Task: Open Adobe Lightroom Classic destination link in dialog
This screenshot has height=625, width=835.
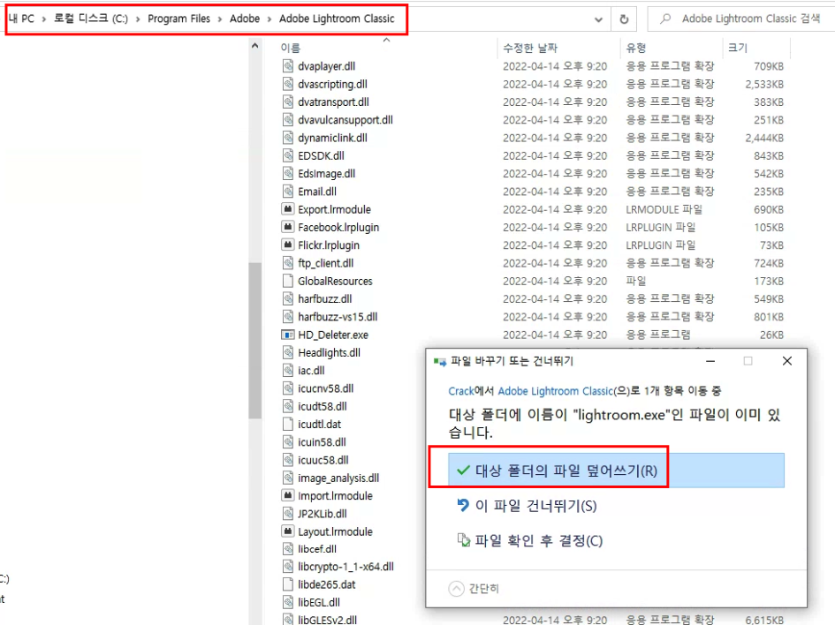Action: [x=556, y=391]
